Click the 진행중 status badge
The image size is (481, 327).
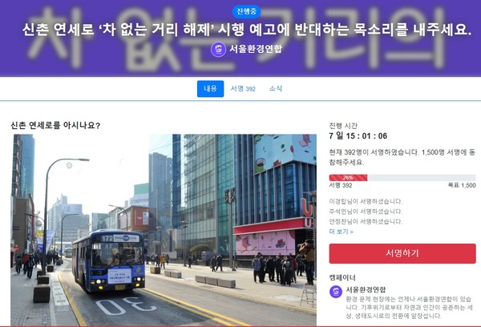246,12
